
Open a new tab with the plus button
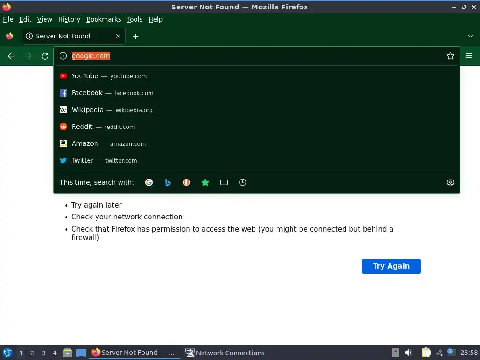point(135,37)
